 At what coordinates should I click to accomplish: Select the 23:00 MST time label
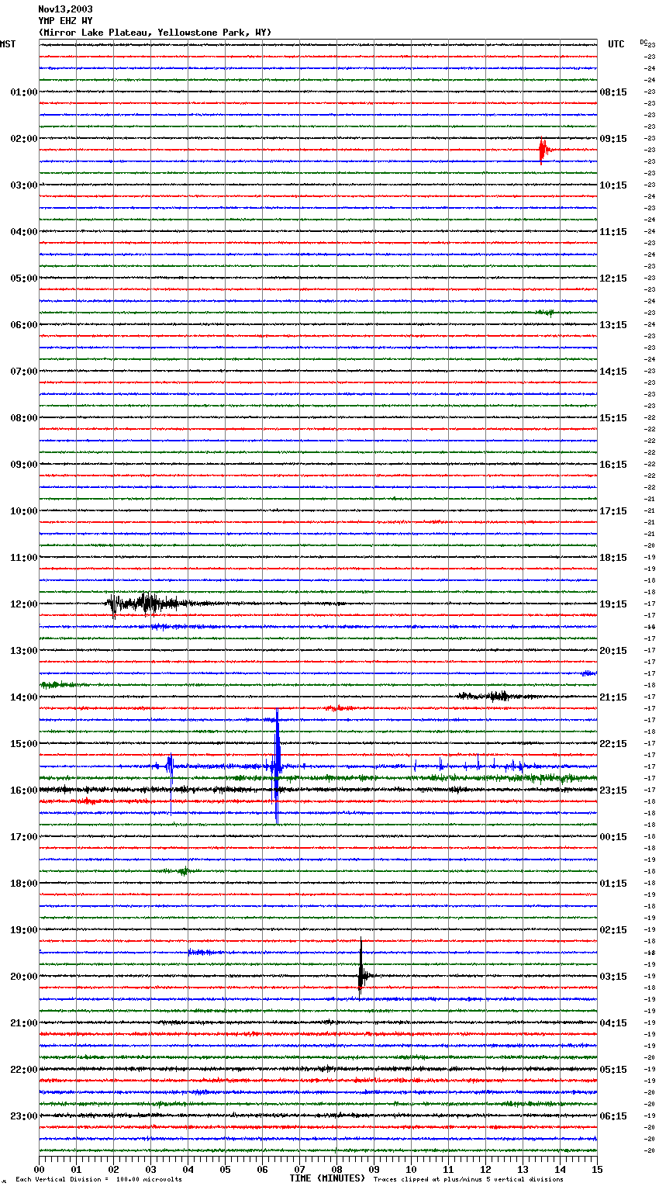(x=24, y=1116)
